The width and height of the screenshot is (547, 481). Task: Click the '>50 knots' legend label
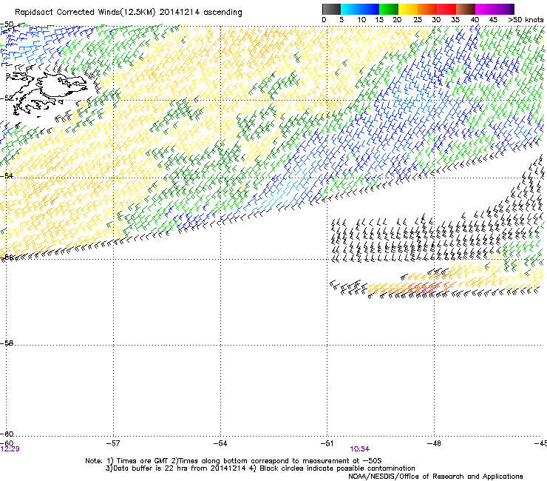(526, 20)
